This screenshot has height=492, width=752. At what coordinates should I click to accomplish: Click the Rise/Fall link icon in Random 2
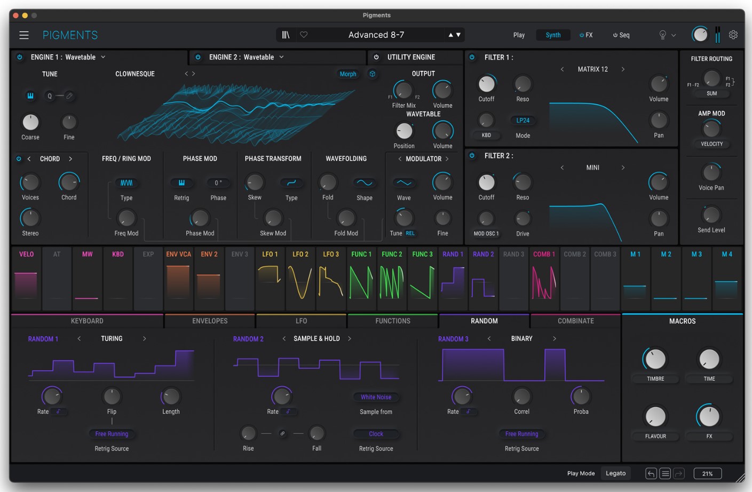(x=282, y=433)
